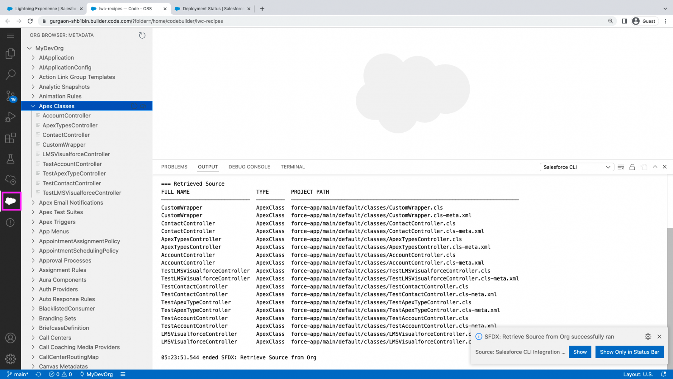
Task: Reload the browser page
Action: pos(30,21)
